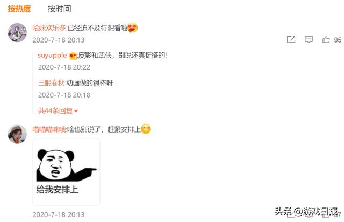This screenshot has width=344, height=222.
Task: Open the 哈妹欢乐多 username link
Action: point(49,28)
